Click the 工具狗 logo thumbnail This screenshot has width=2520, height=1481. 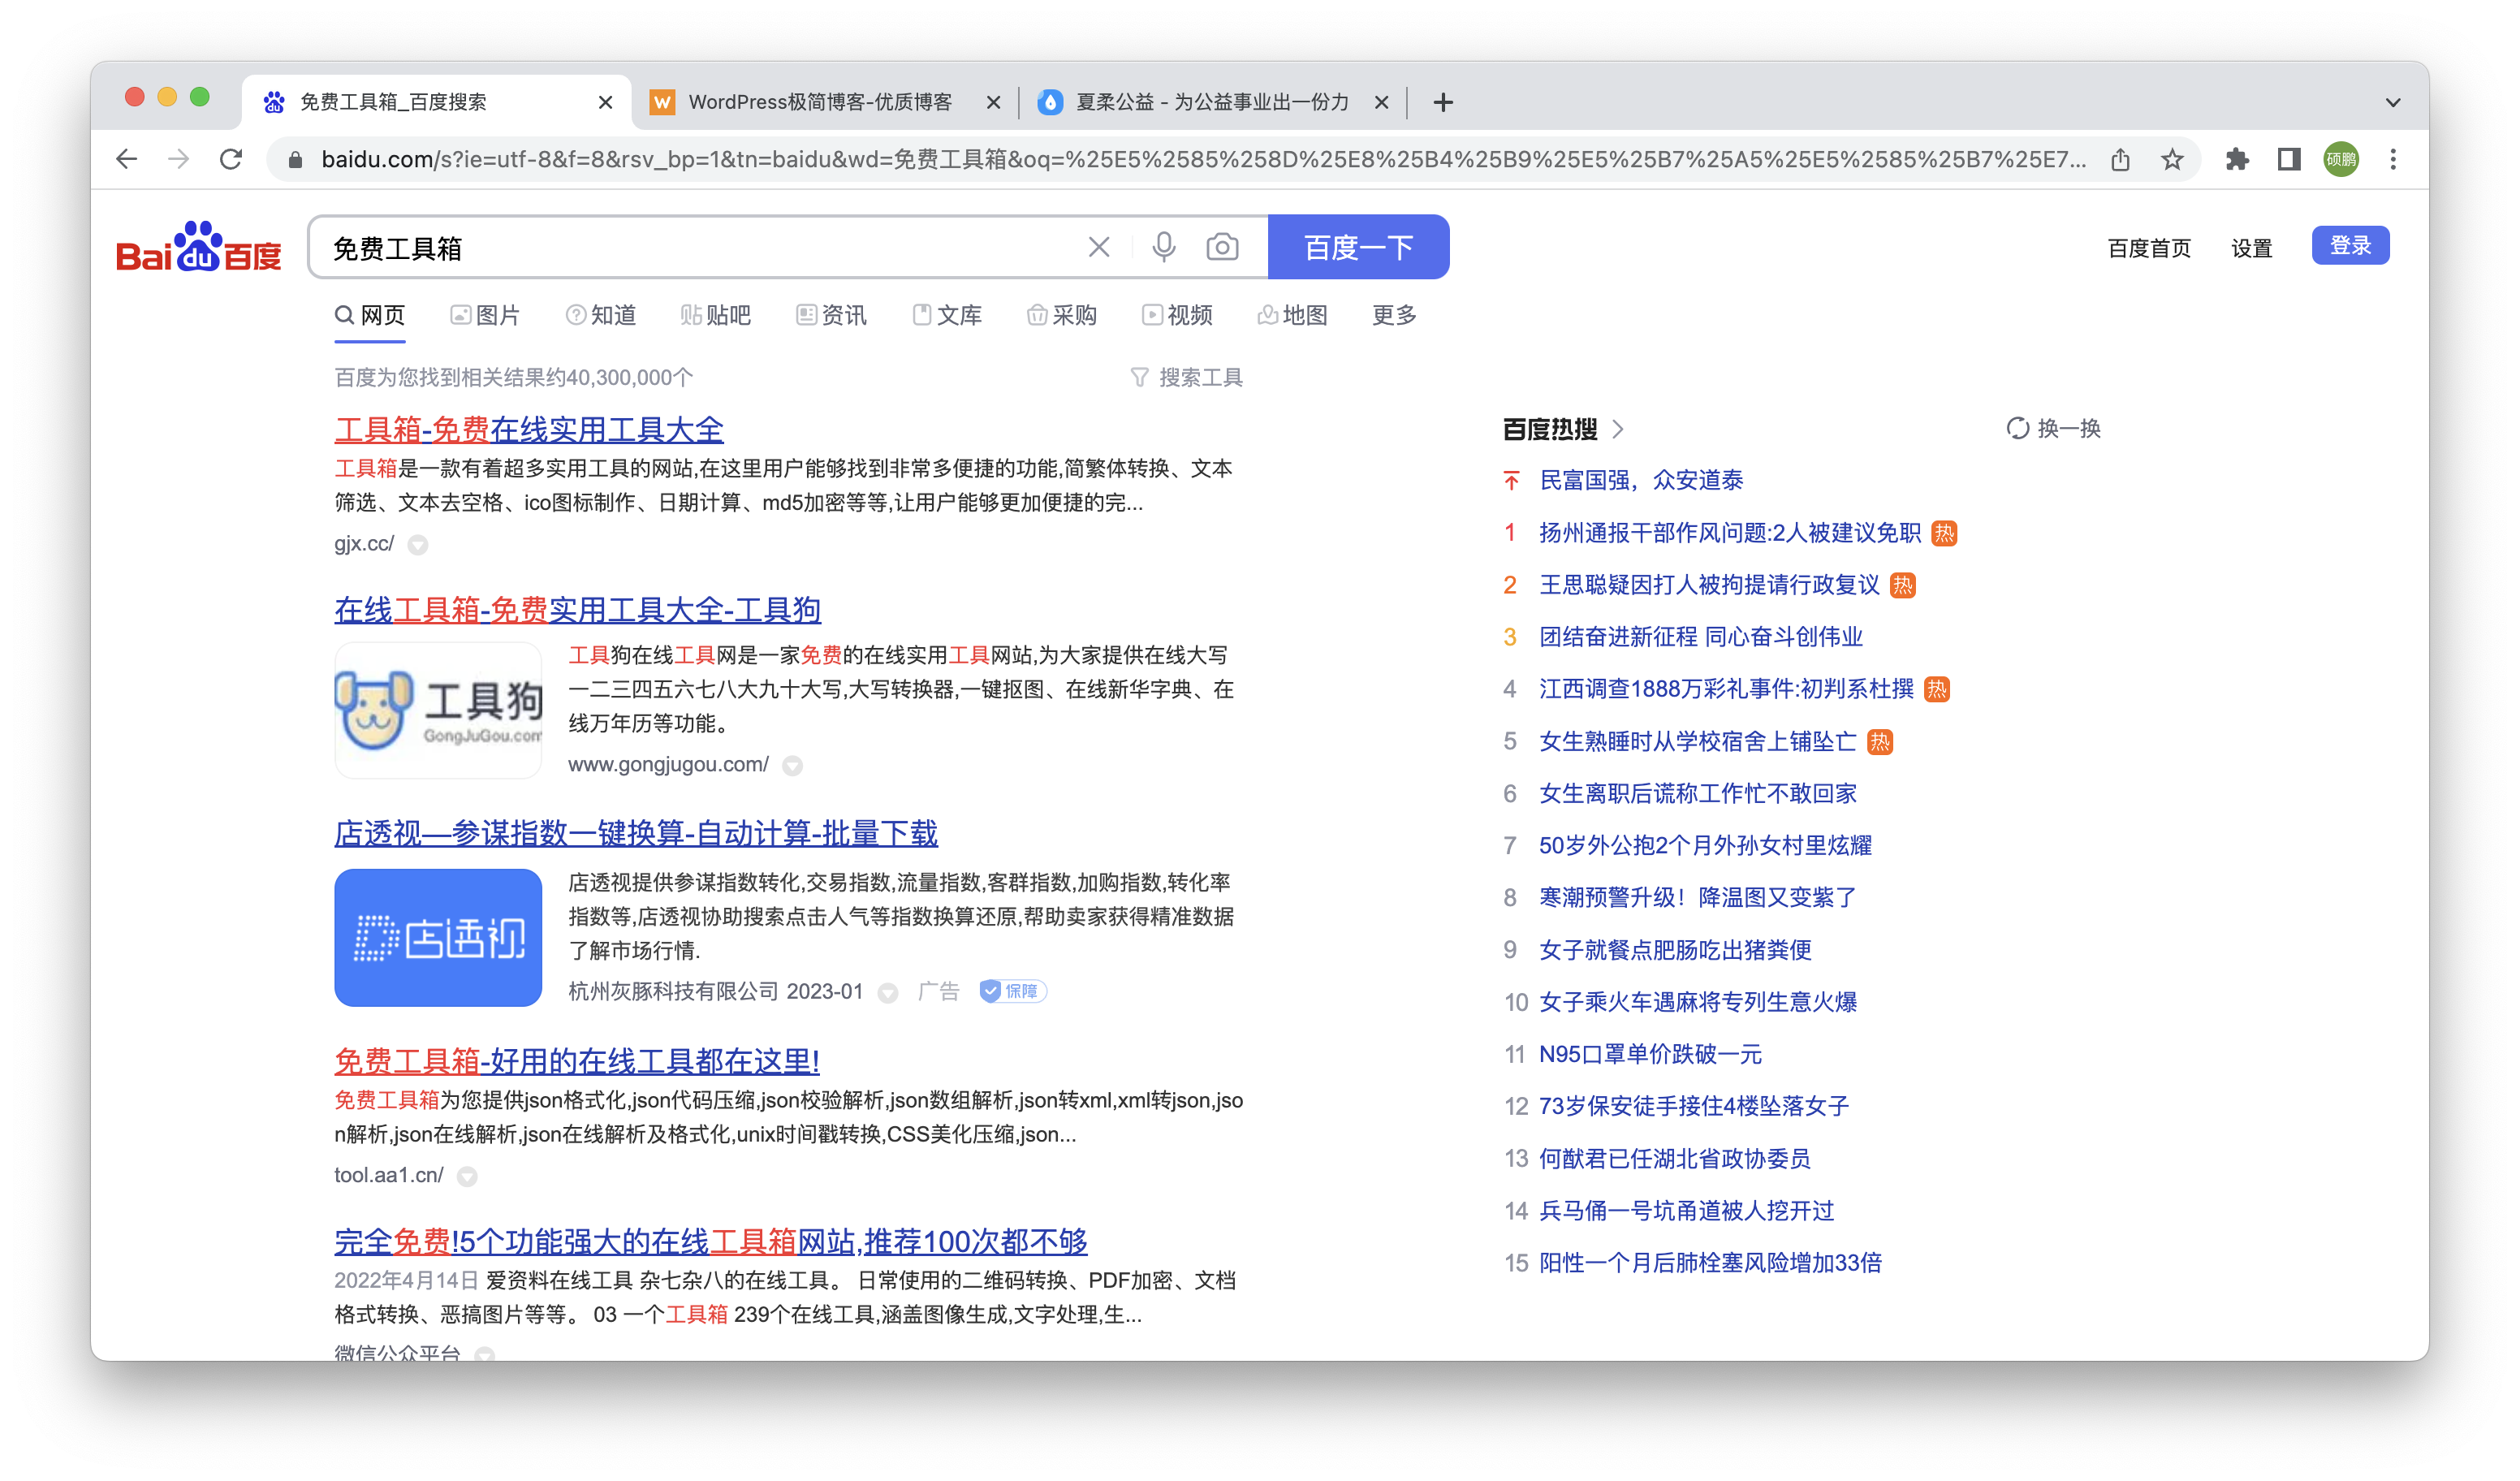tap(438, 710)
